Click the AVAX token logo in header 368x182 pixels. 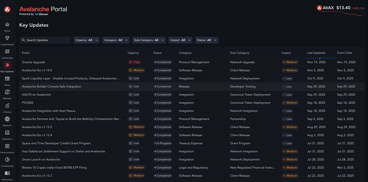point(319,8)
